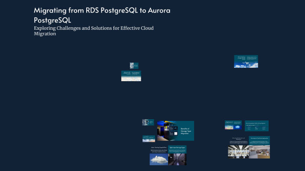Open the Benefits of Storage Type Migration slide
The height and width of the screenshot is (171, 305).
point(175,131)
